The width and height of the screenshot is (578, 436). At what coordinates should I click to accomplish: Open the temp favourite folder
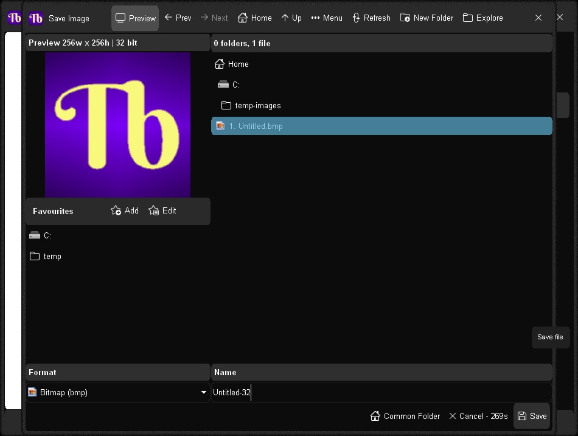118,256
